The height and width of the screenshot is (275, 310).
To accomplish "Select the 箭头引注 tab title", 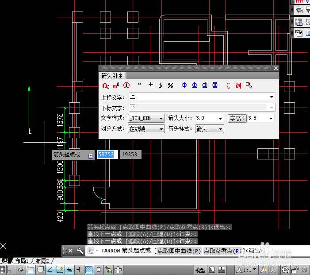I will [112, 76].
